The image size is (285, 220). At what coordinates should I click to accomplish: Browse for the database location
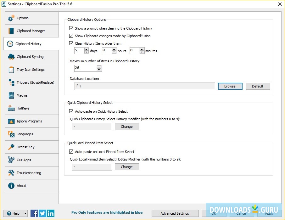(230, 86)
